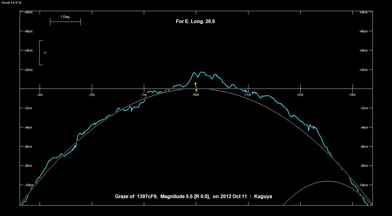
Task: Click the 1" arcsecond vertical scale bracket
Action: (40, 53)
